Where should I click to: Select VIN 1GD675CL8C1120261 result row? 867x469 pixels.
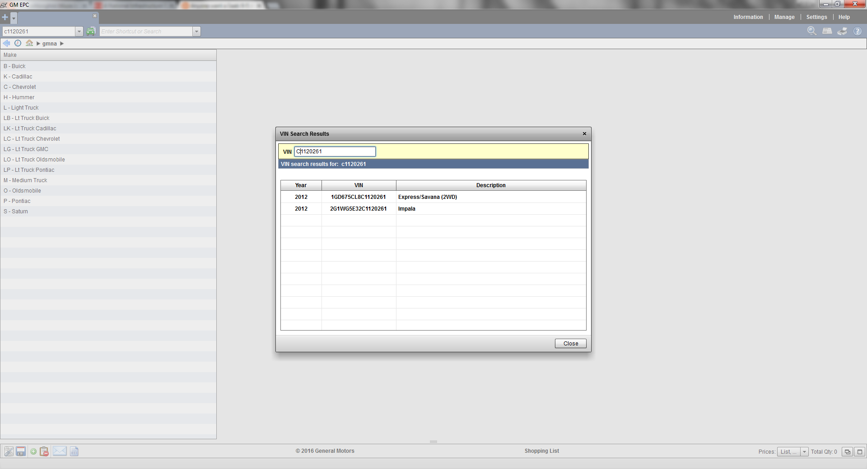[433, 197]
